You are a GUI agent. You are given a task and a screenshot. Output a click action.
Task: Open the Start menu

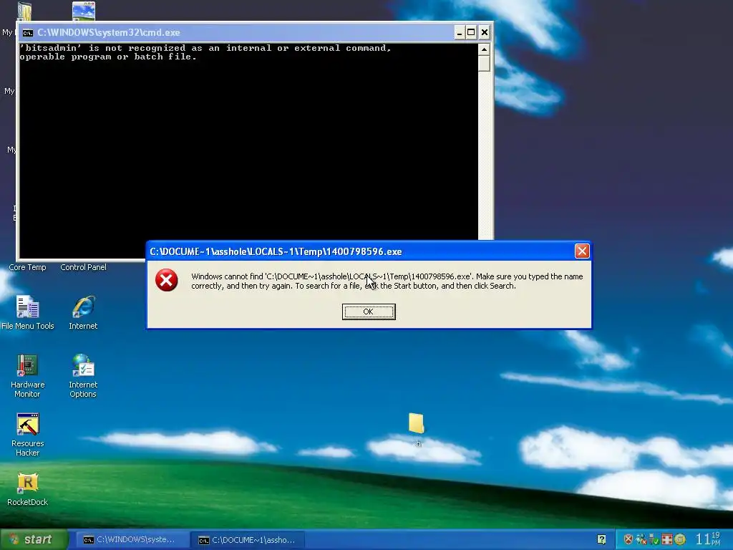coord(34,540)
